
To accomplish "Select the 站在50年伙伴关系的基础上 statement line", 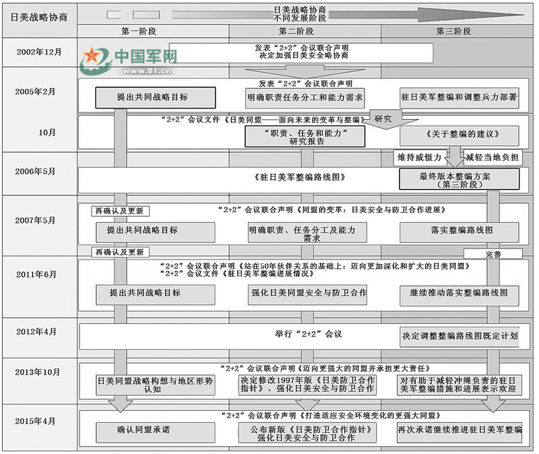I will pos(315,266).
